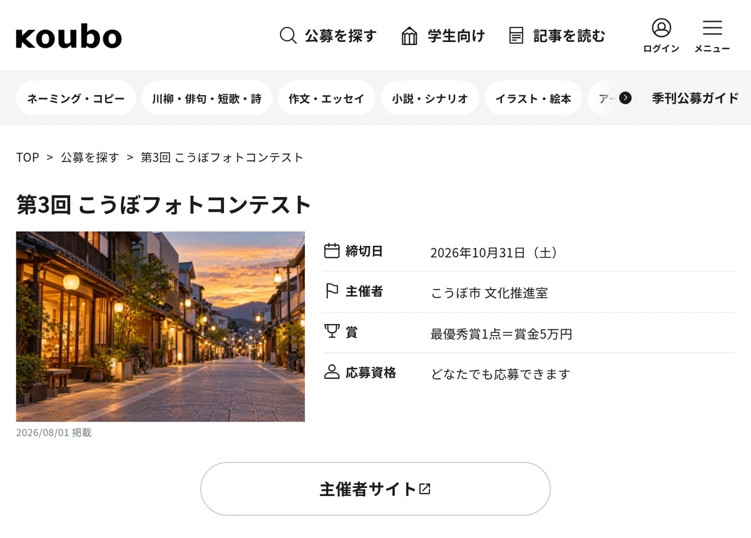This screenshot has height=538, width=751.
Task: Open the koubo logo homepage
Action: pos(69,37)
